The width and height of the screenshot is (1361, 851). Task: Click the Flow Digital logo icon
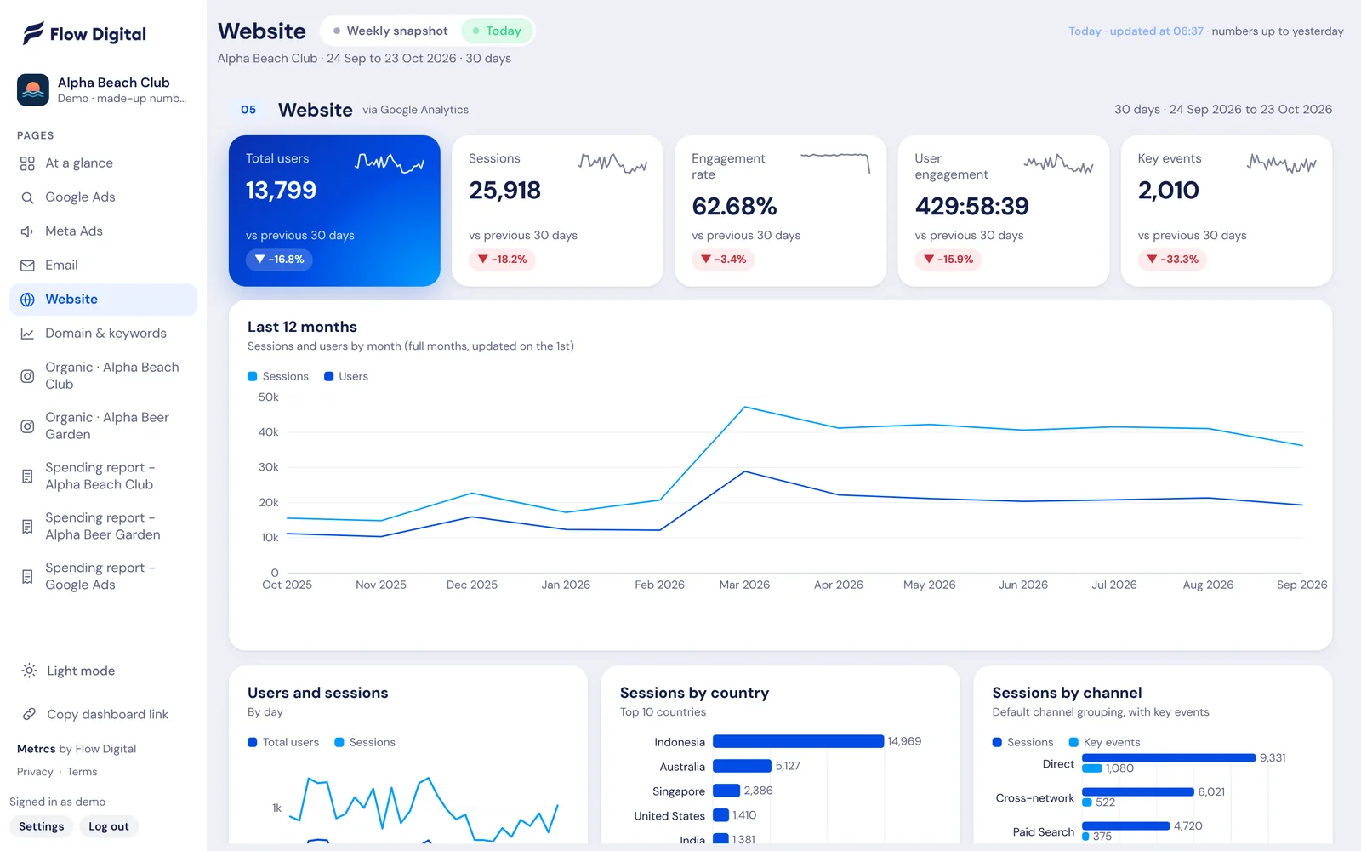[33, 33]
